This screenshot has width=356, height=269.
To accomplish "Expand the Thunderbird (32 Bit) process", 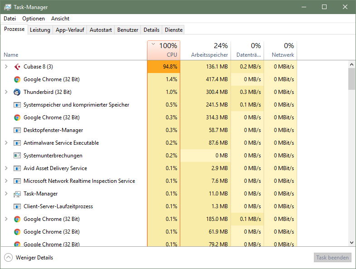I will tap(6, 92).
